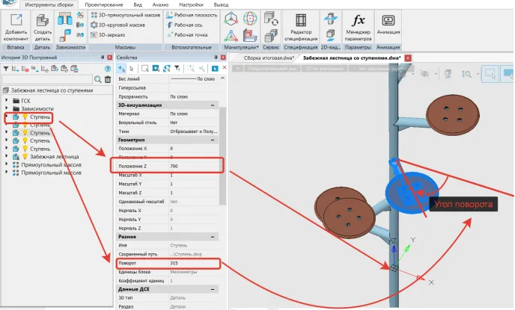
Task: Select the Инструменты сборки ribbon tab
Action: click(49, 5)
